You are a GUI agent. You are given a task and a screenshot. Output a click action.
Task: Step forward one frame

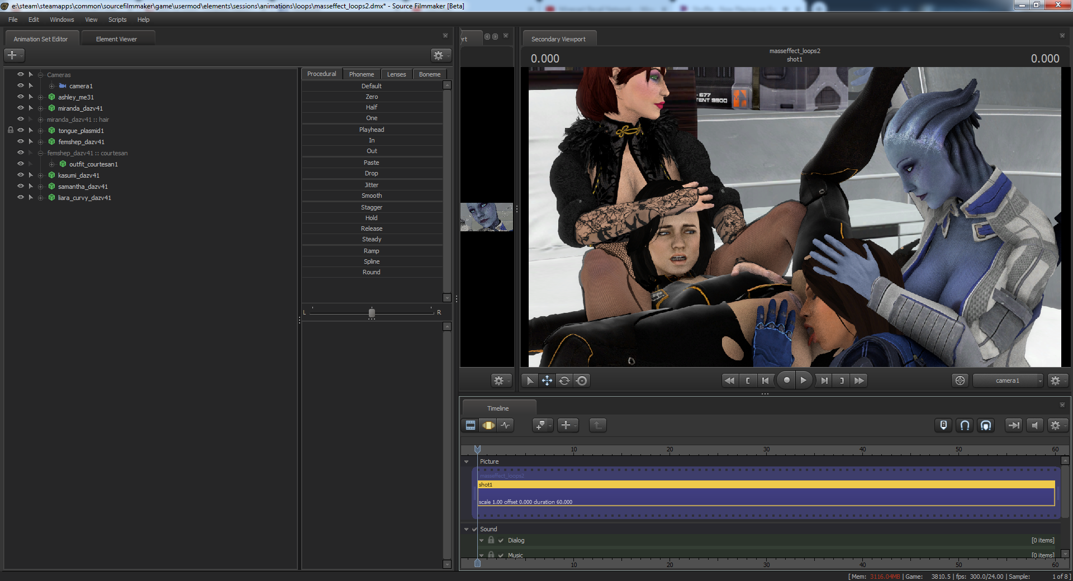[824, 380]
